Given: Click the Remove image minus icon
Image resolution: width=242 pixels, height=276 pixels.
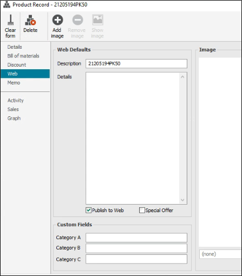Looking at the screenshot, I should tap(77, 20).
